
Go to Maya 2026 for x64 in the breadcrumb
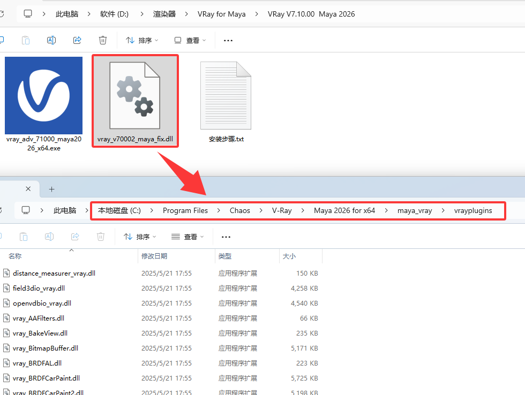(344, 210)
